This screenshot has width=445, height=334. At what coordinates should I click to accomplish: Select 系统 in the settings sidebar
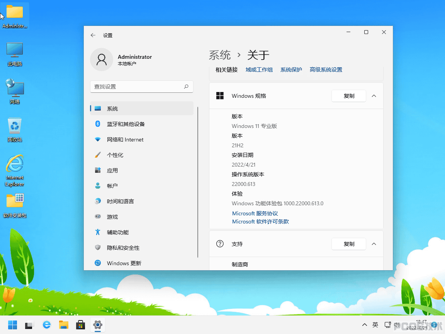tap(142, 109)
